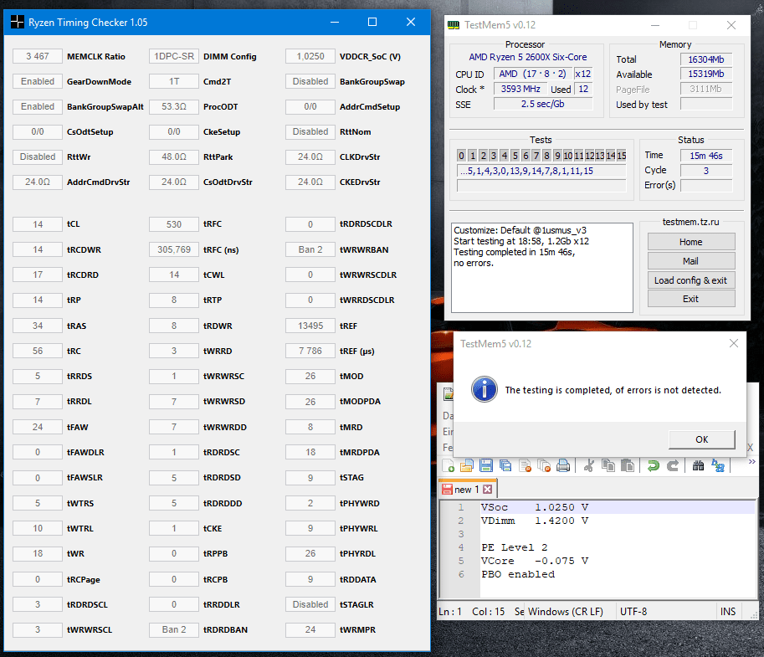Click the Cycle count field showing 3

pos(706,171)
